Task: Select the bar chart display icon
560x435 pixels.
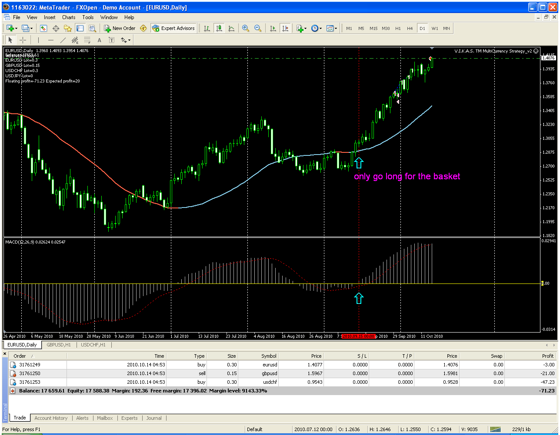Action: point(207,28)
